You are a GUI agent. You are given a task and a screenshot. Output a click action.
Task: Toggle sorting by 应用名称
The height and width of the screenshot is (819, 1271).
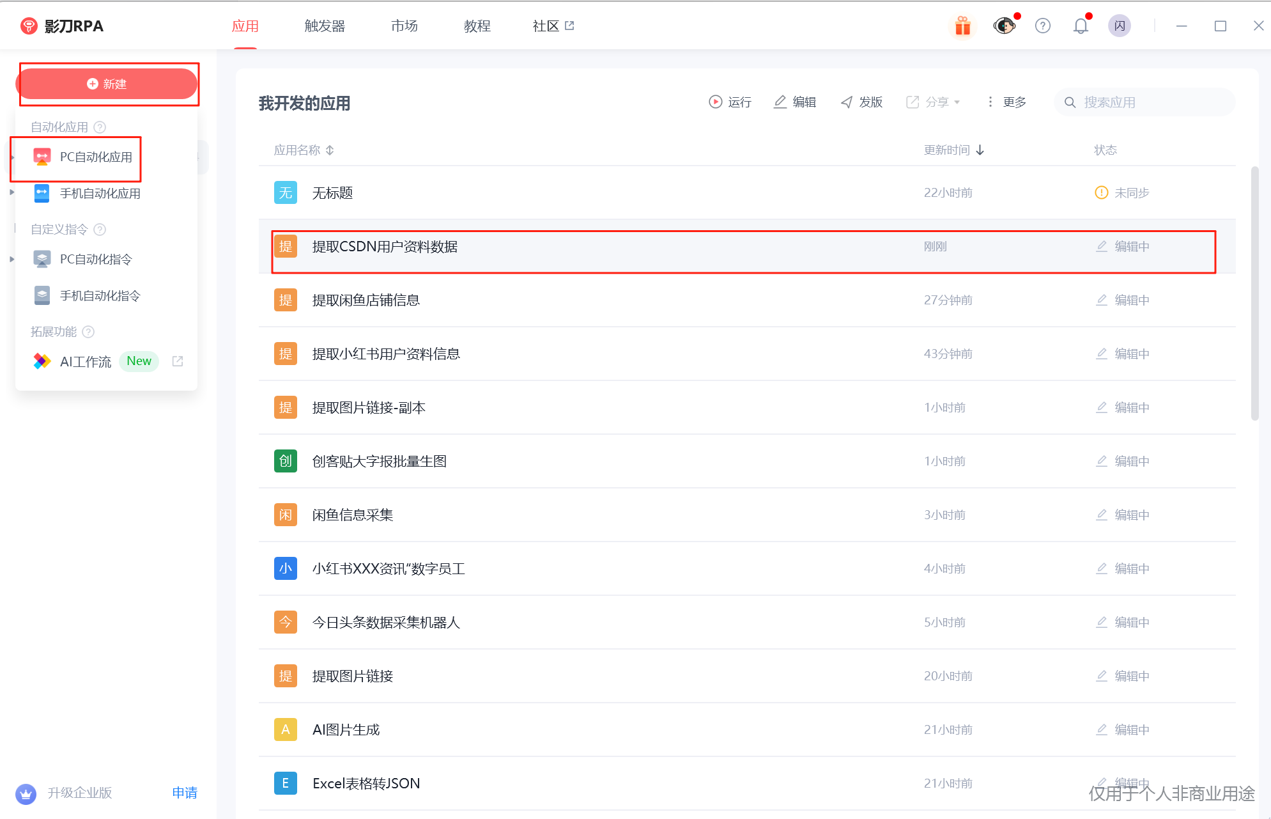(330, 150)
